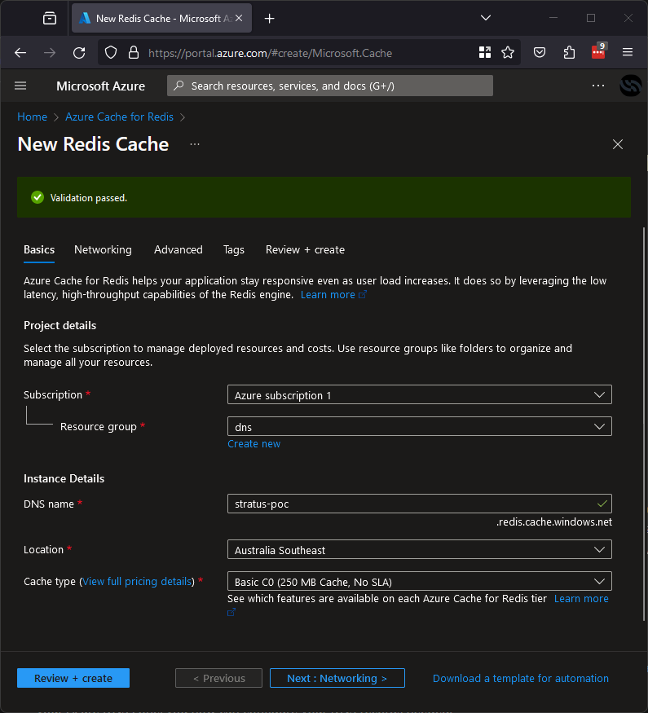Click the Previous button
This screenshot has width=648, height=713.
(x=218, y=678)
